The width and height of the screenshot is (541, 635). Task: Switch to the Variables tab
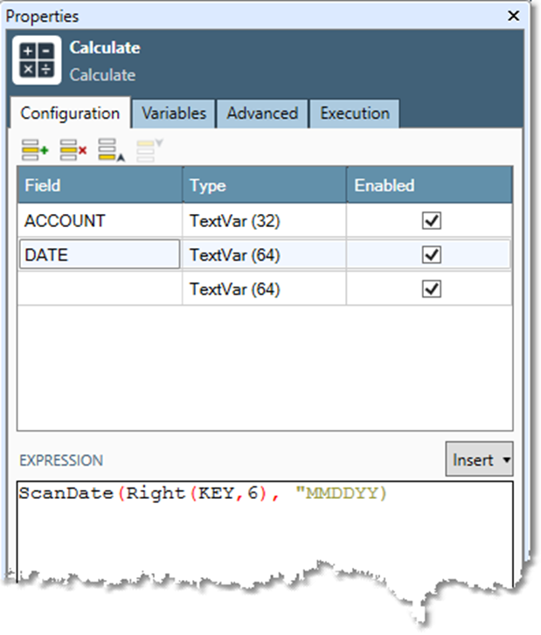click(174, 114)
